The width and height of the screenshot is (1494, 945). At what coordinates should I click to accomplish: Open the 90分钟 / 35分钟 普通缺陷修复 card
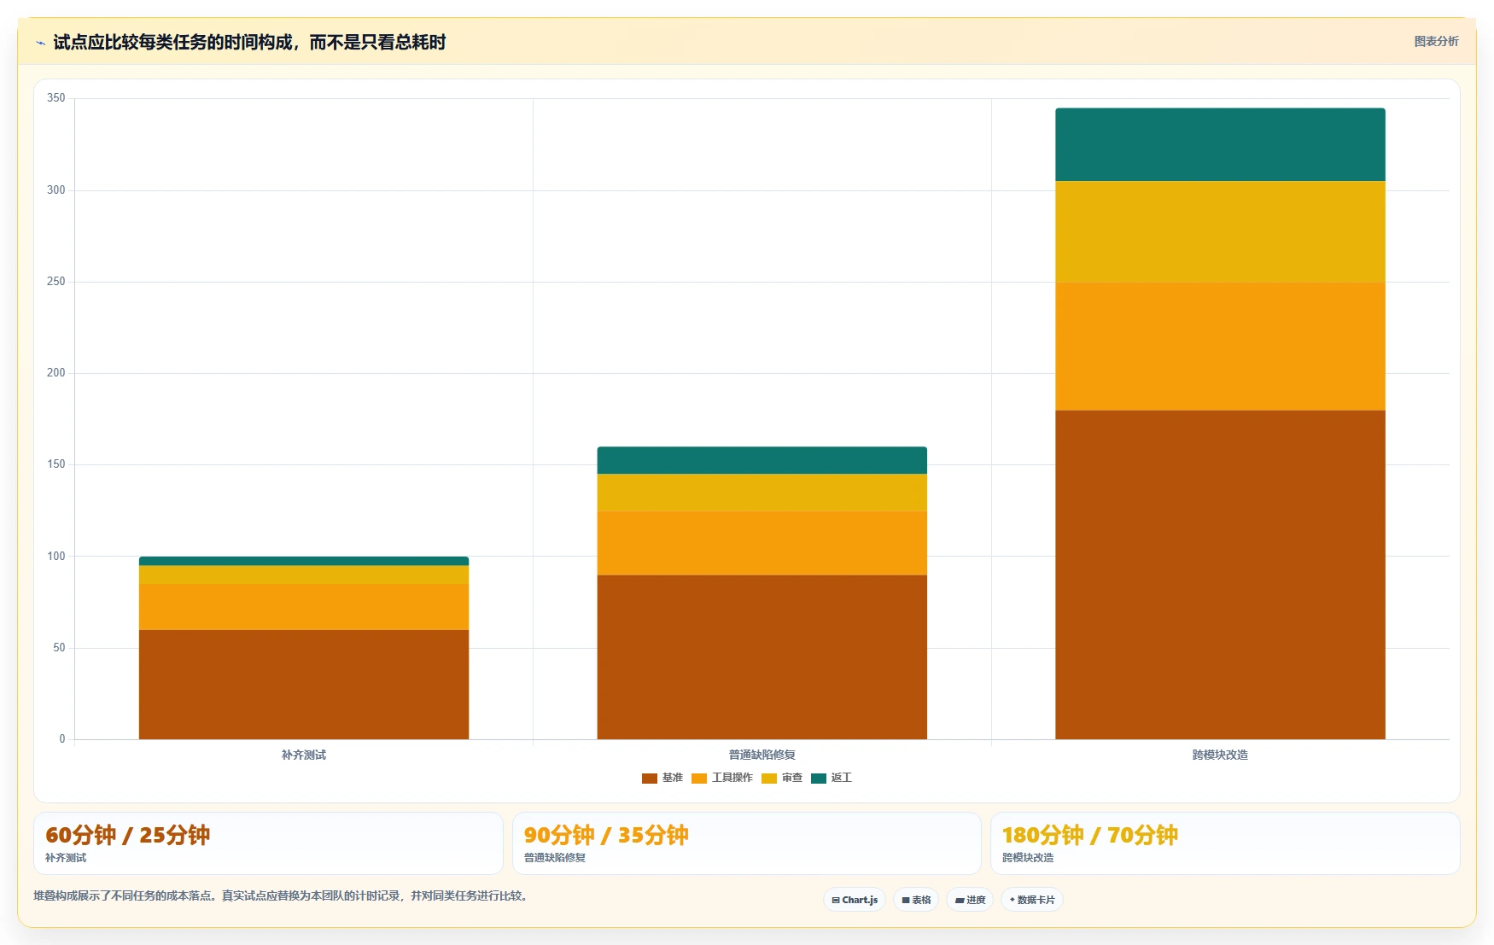coord(747,843)
